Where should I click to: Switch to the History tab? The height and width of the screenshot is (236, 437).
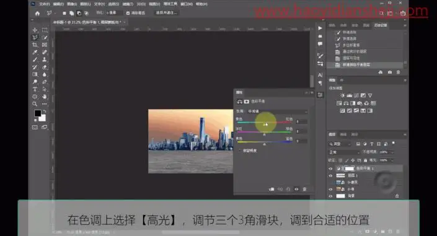pos(381,25)
